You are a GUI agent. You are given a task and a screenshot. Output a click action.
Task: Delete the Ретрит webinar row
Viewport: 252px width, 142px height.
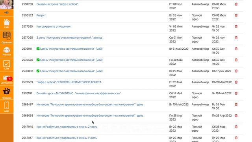236,15
